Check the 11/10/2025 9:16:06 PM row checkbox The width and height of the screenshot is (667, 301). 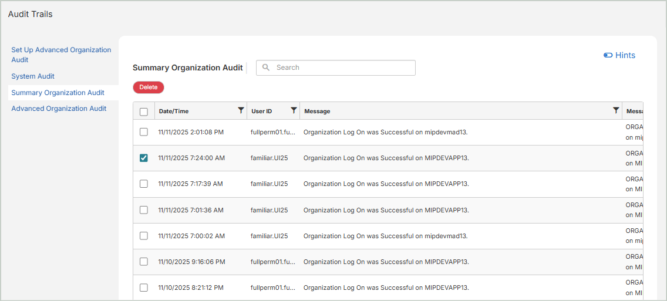144,262
